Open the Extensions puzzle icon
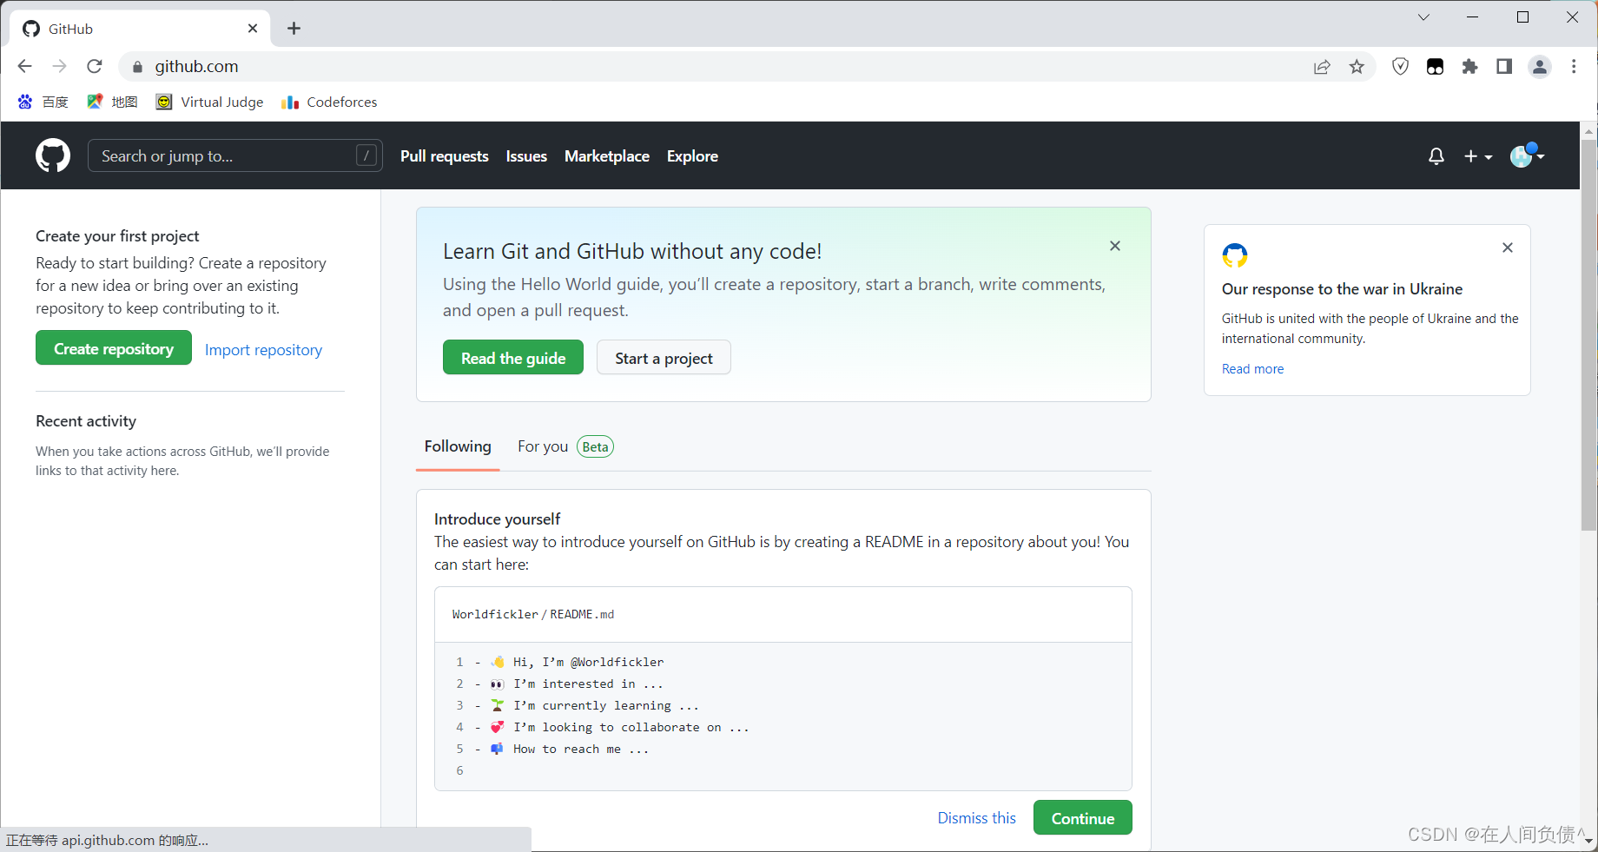1598x852 pixels. pyautogui.click(x=1469, y=67)
